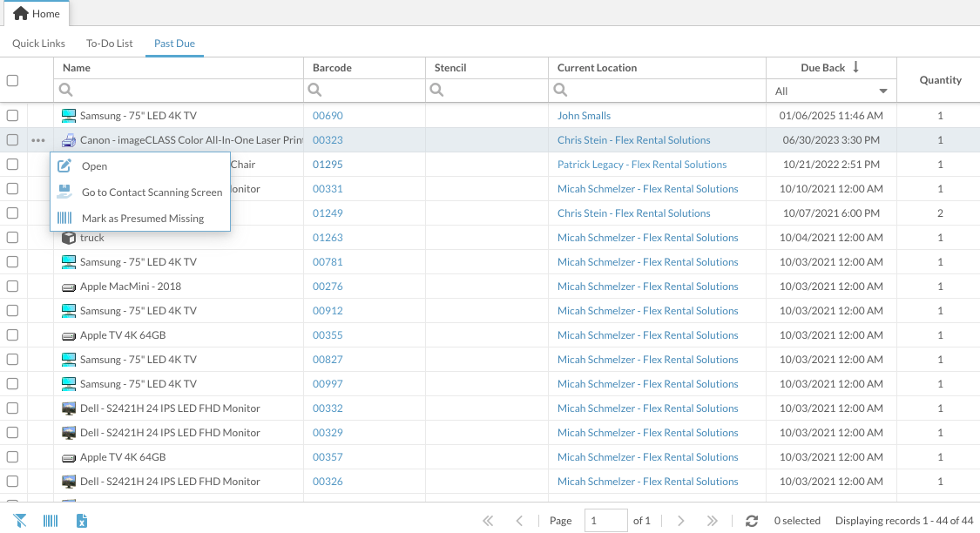
Task: Switch to the Quick Links tab
Action: click(38, 44)
